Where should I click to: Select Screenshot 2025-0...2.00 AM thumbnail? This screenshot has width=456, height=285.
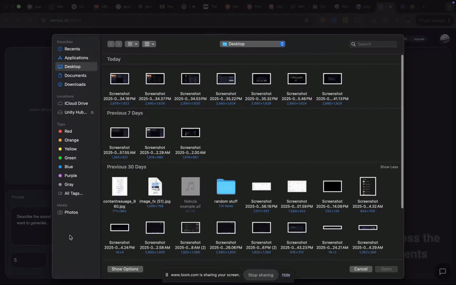191,133
